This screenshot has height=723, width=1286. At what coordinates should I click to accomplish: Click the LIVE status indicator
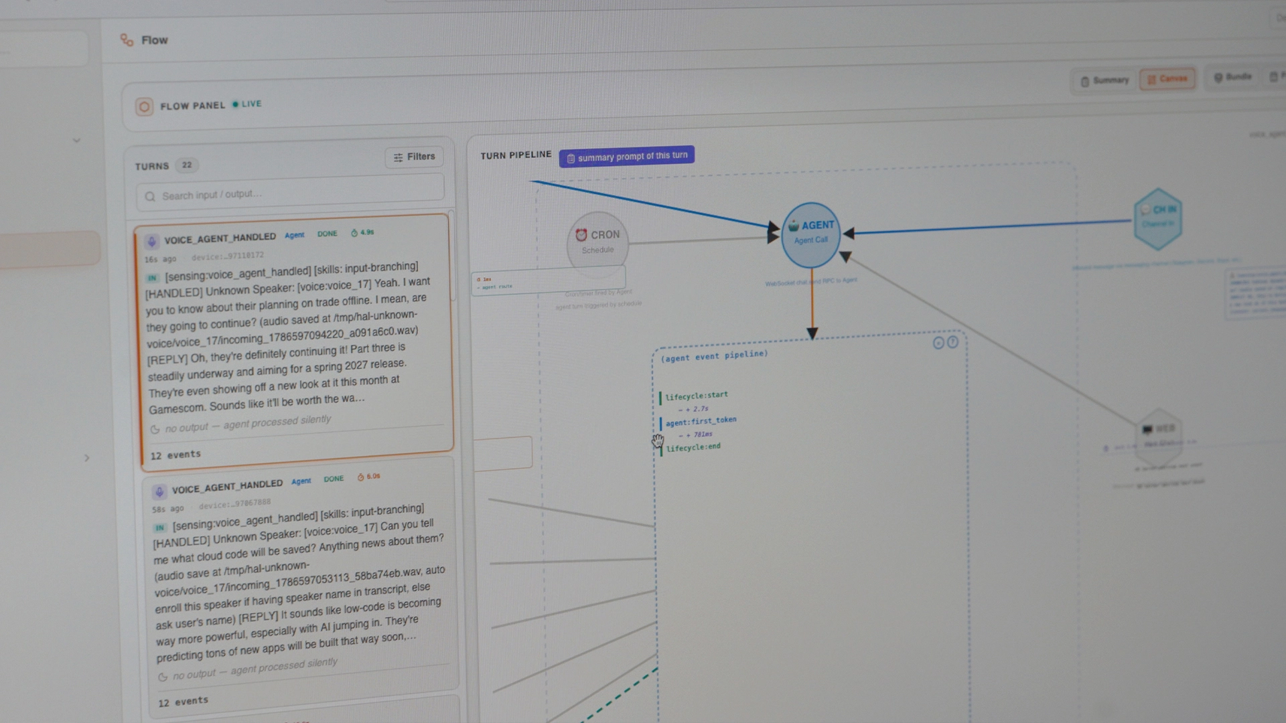[x=247, y=104]
